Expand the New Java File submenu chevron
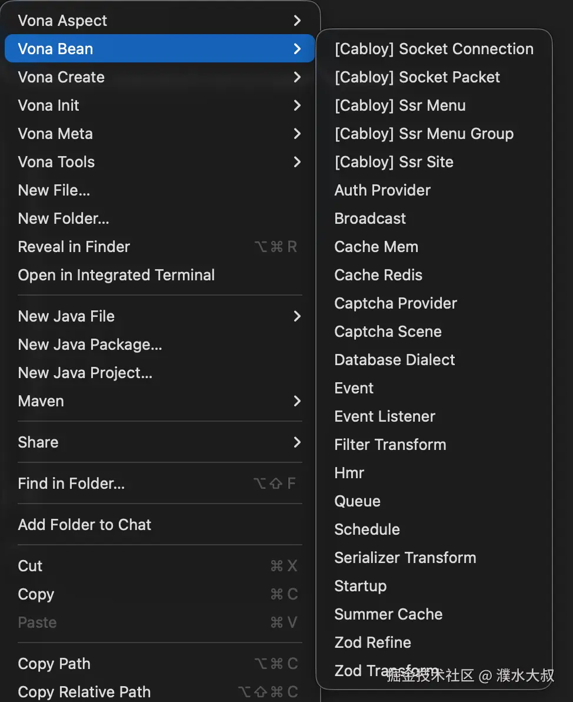The height and width of the screenshot is (702, 573). (x=297, y=316)
